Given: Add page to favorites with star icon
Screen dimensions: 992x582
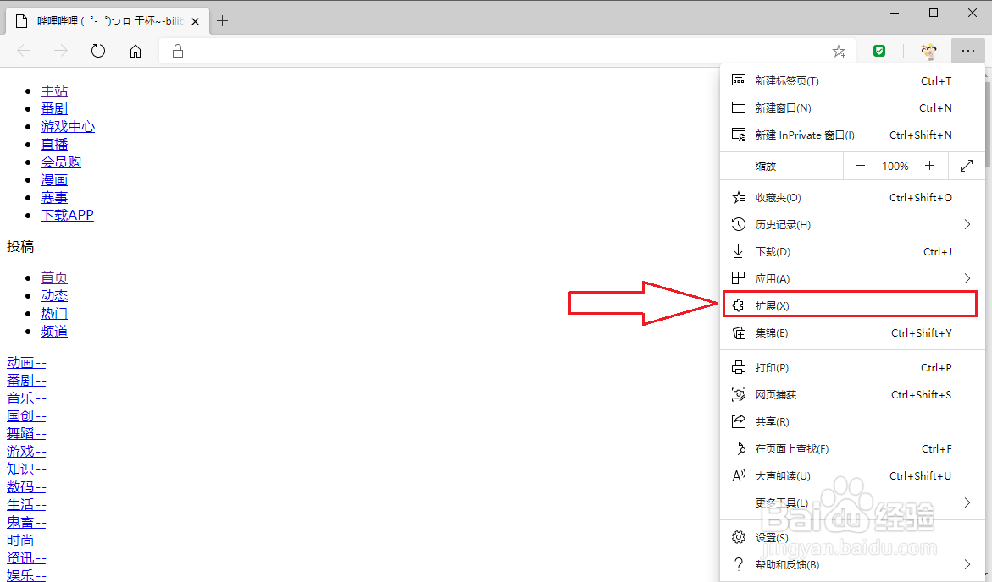Looking at the screenshot, I should point(839,52).
